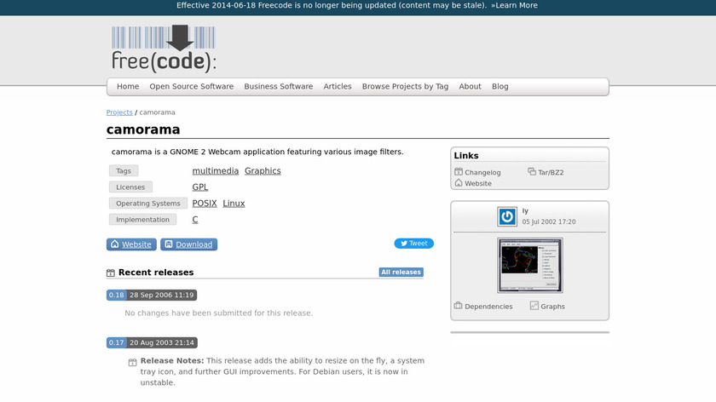Screen dimensions: 716x402
Task: Click the 05 Jul 2002 17:20 timestamp
Action: pos(549,221)
